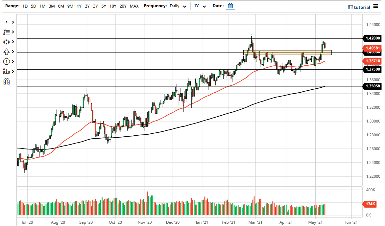Image resolution: width=385 pixels, height=226 pixels.
Task: Set range to 3Y
Action: (x=96, y=6)
